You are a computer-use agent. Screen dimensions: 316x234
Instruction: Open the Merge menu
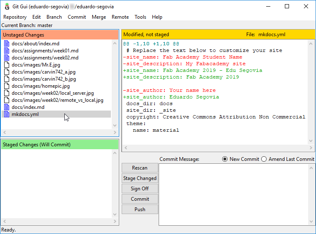click(x=99, y=17)
